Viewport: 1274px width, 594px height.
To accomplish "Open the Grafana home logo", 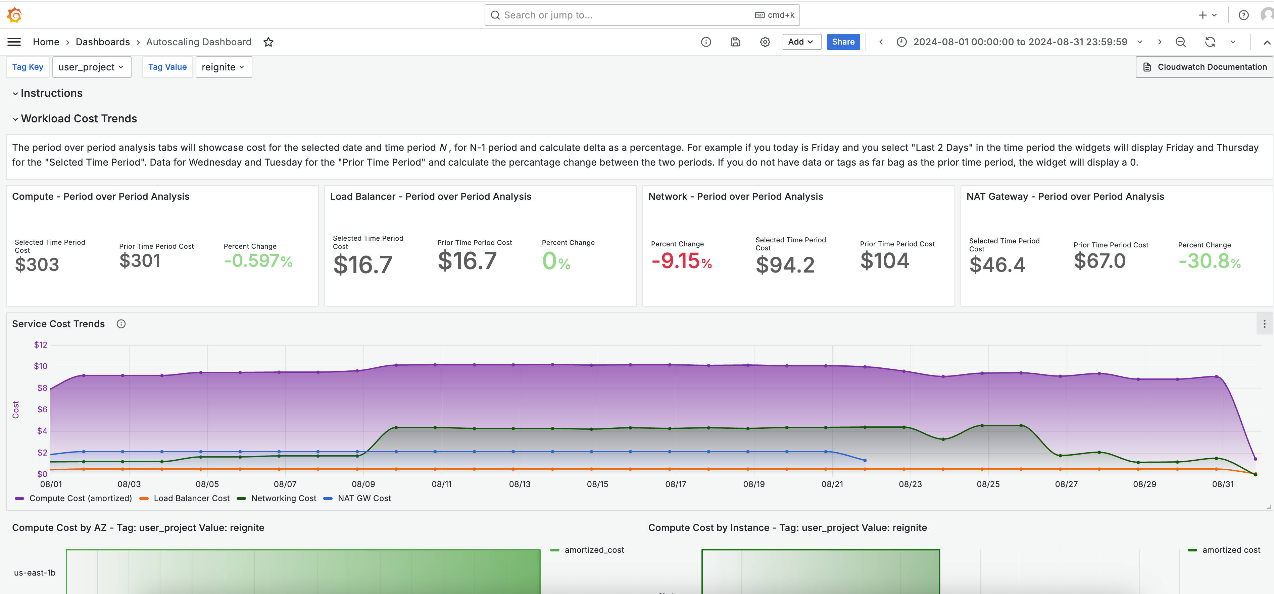I will [14, 15].
